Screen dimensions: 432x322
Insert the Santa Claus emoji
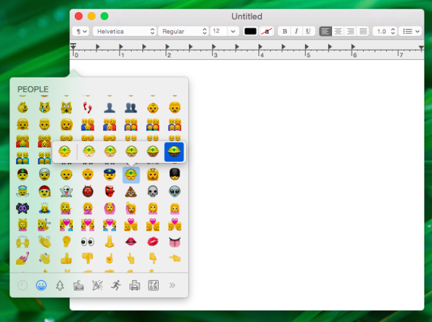45,191
